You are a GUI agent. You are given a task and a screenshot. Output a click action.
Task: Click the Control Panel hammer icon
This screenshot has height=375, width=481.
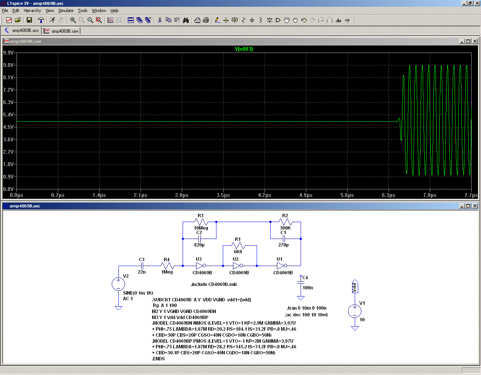[x=41, y=20]
